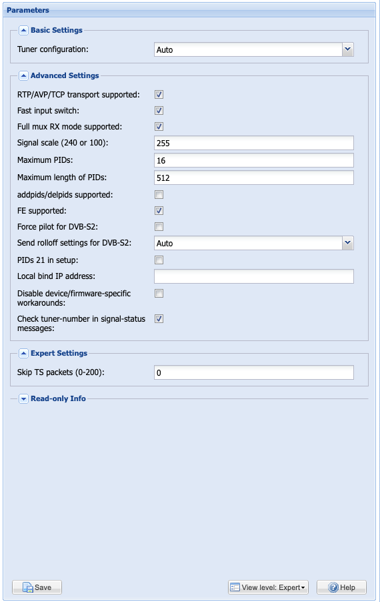
Task: Click the View level list icon
Action: pos(235,587)
